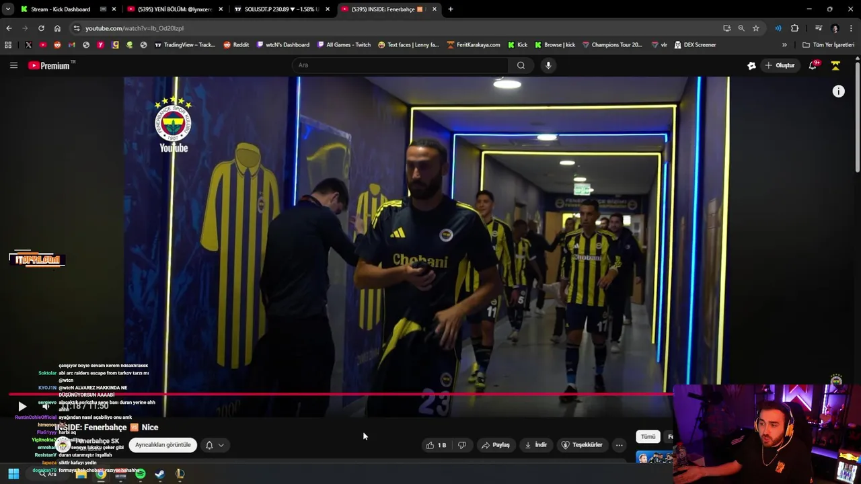This screenshot has width=861, height=484.
Task: Open the 'Oluştur' create menu
Action: [780, 65]
